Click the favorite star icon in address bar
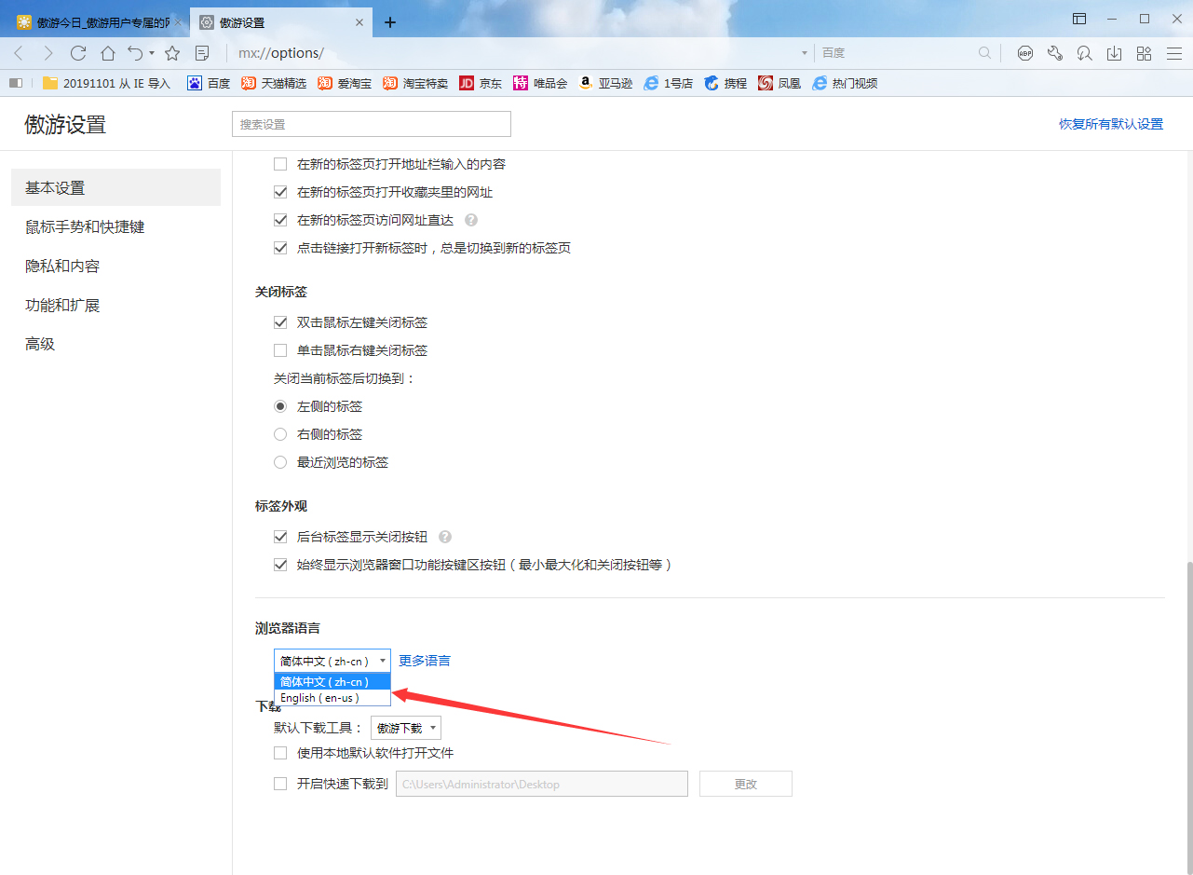The image size is (1193, 875). (171, 53)
